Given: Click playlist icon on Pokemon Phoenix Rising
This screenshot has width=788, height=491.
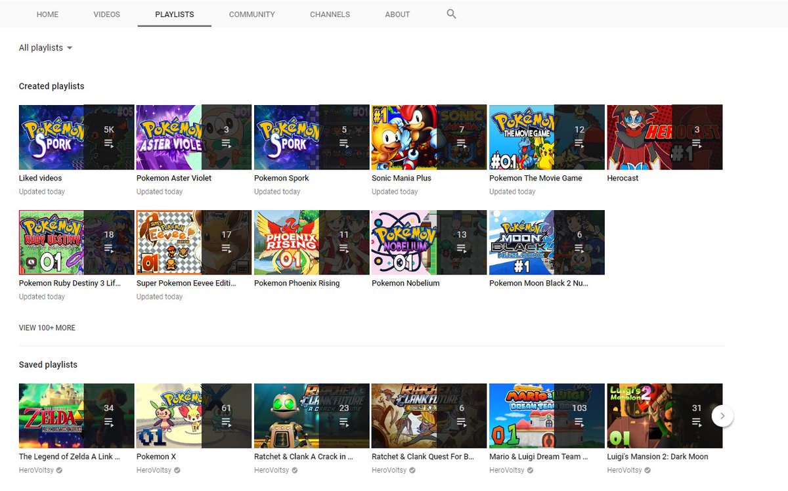Looking at the screenshot, I should (x=344, y=248).
